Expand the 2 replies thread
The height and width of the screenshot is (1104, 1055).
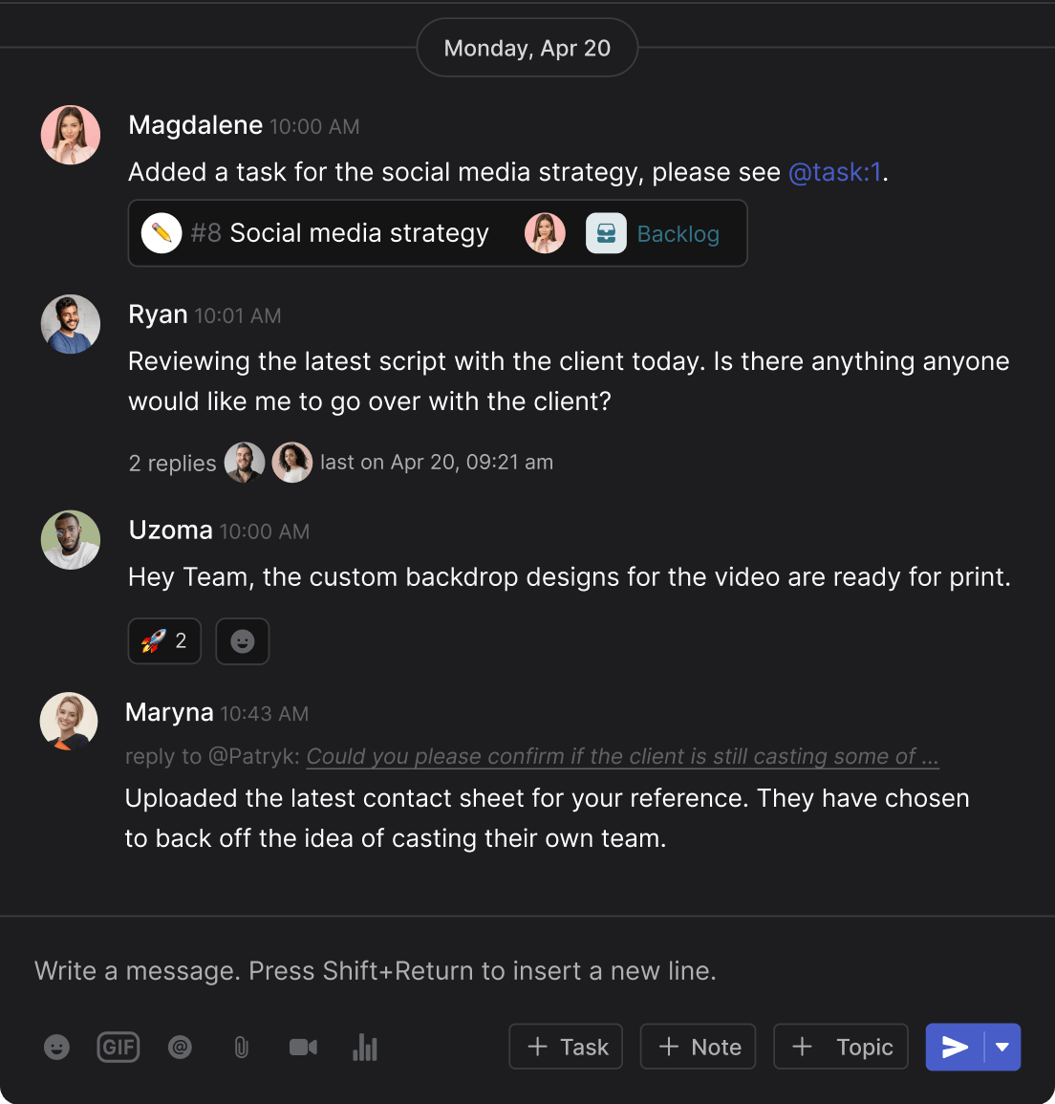pos(173,464)
